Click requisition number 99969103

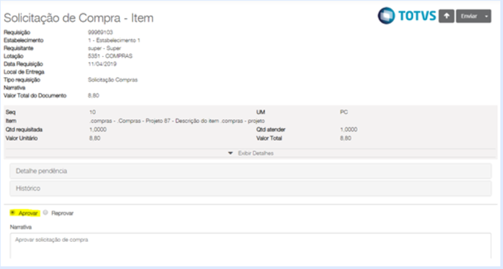101,33
